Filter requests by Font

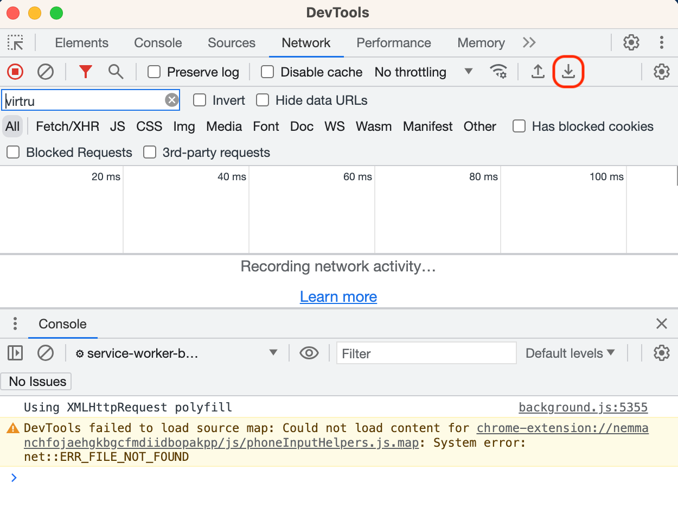coord(266,126)
